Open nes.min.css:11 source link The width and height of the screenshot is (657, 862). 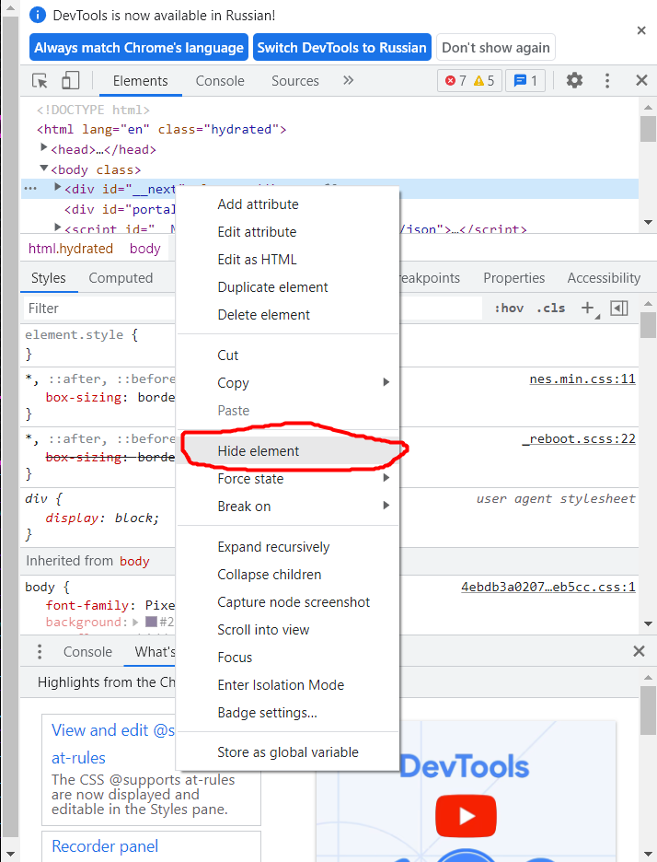click(582, 379)
